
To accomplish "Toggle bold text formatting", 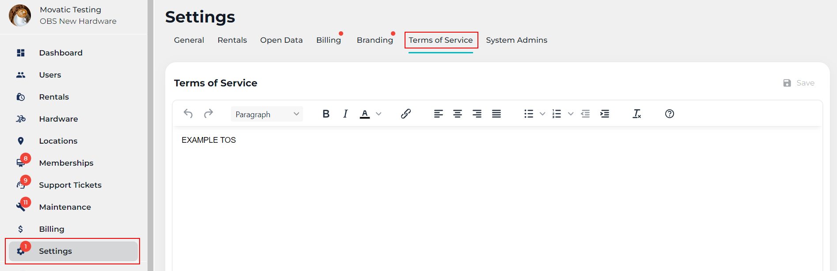I will (x=326, y=114).
